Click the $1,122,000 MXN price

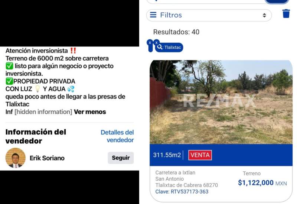[262, 183]
